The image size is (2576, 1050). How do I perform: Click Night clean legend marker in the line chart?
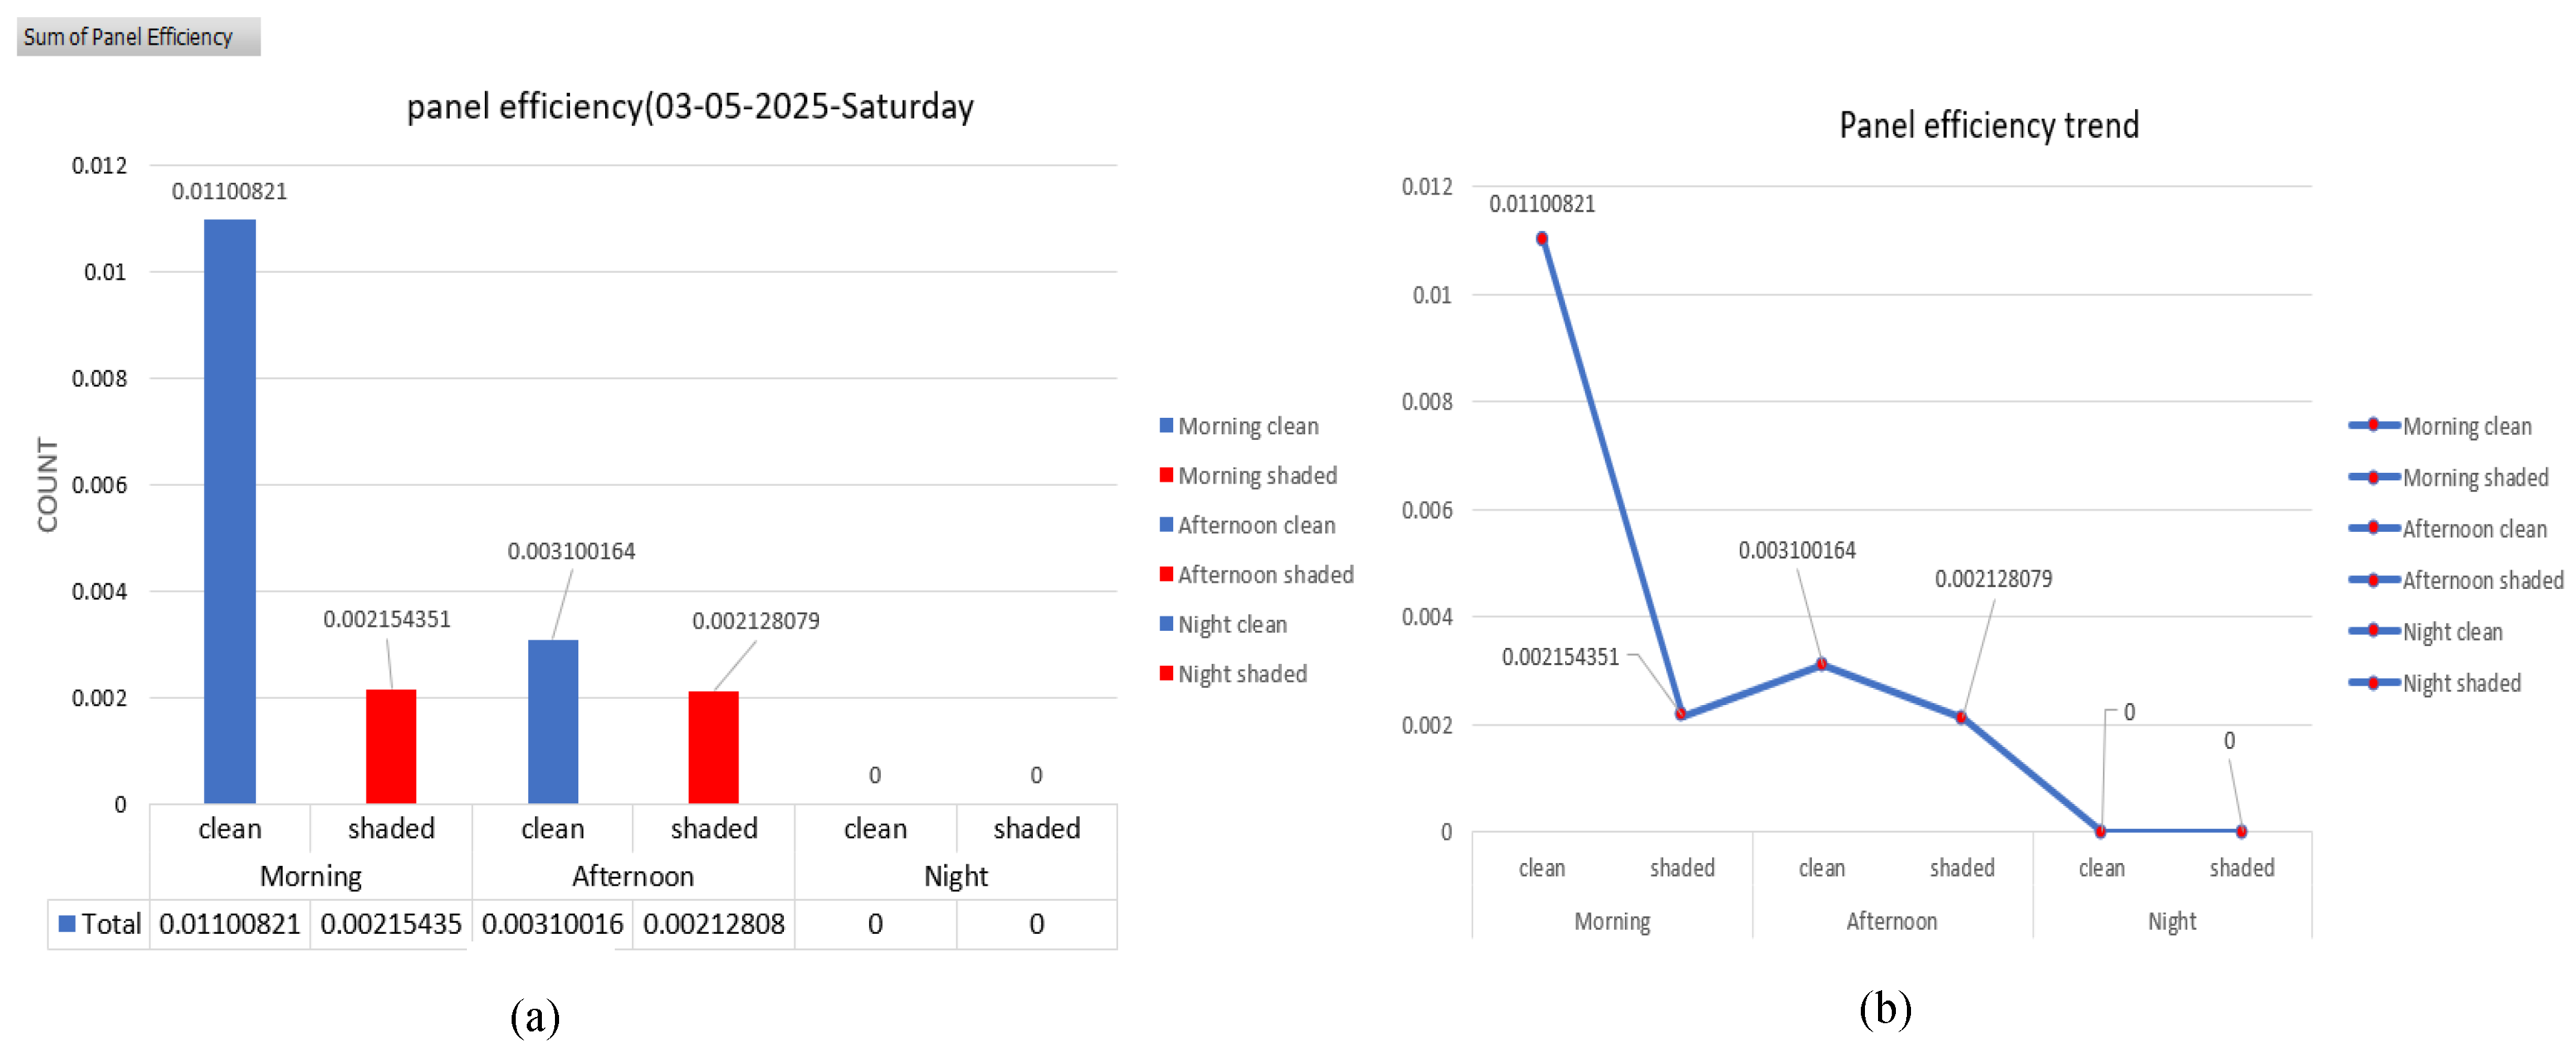pyautogui.click(x=2373, y=632)
